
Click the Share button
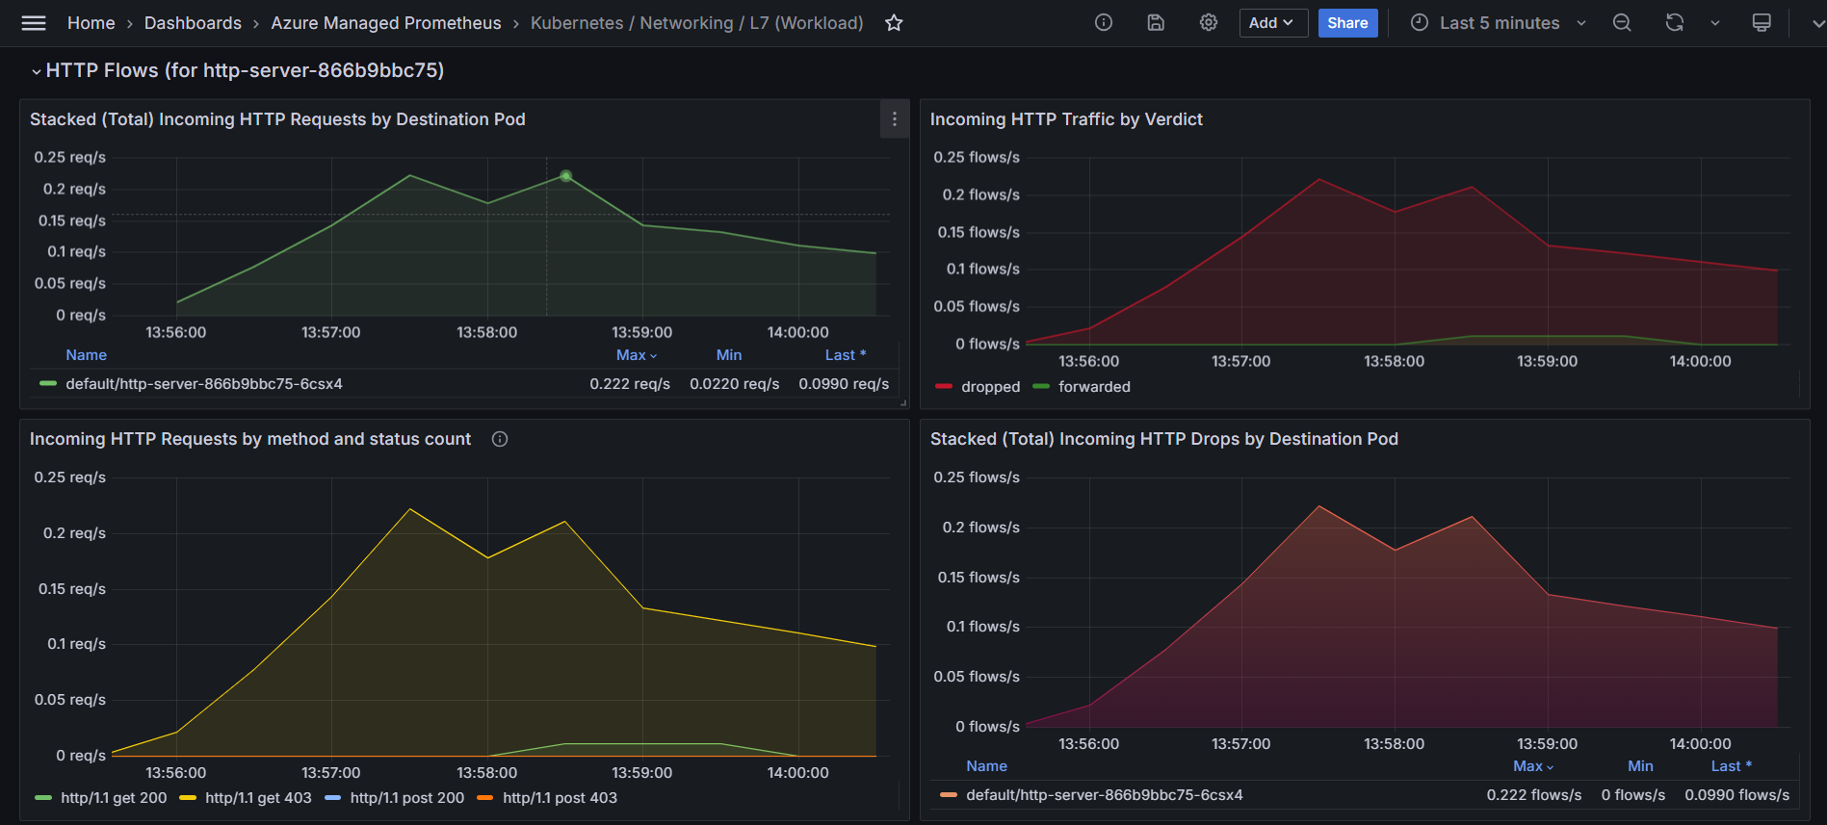click(x=1346, y=23)
